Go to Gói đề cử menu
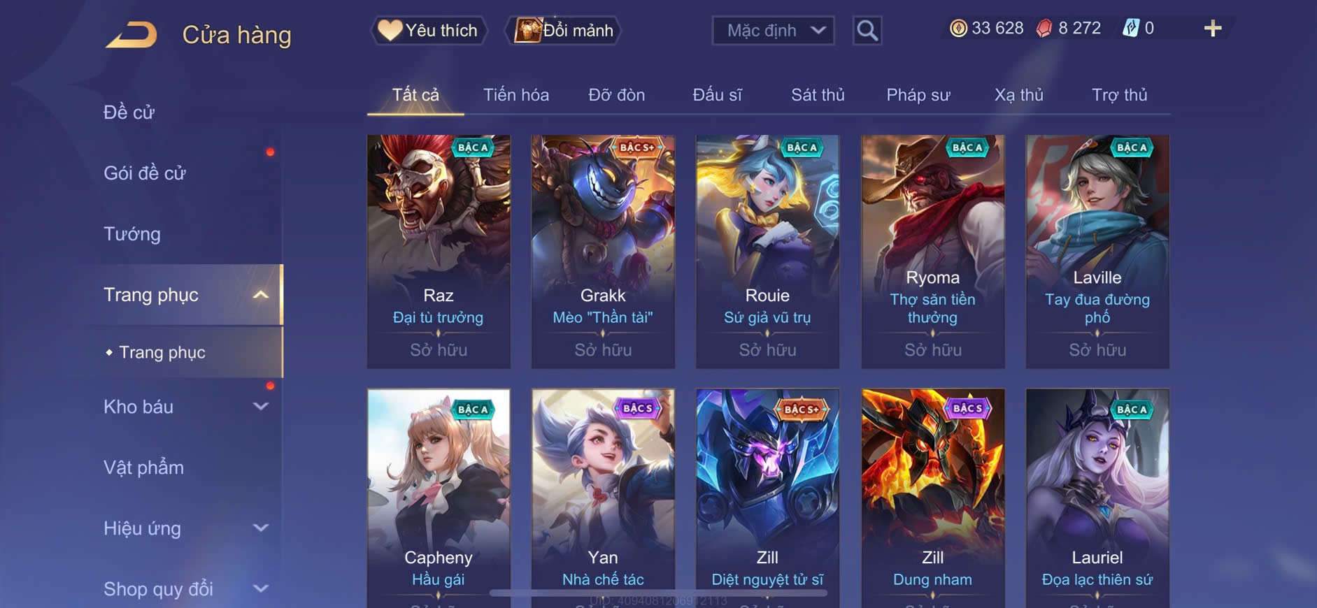Screen dimensions: 1317x608 pyautogui.click(x=145, y=173)
